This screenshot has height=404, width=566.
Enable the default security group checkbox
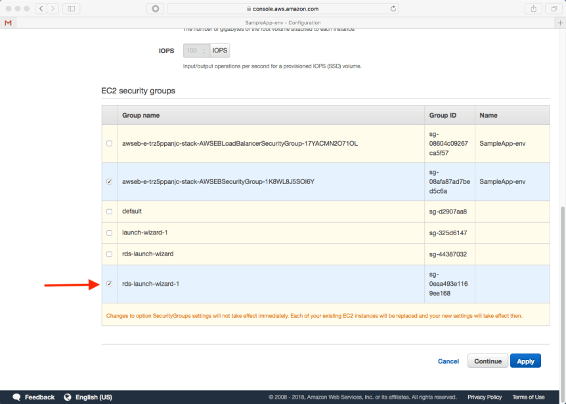tap(109, 212)
